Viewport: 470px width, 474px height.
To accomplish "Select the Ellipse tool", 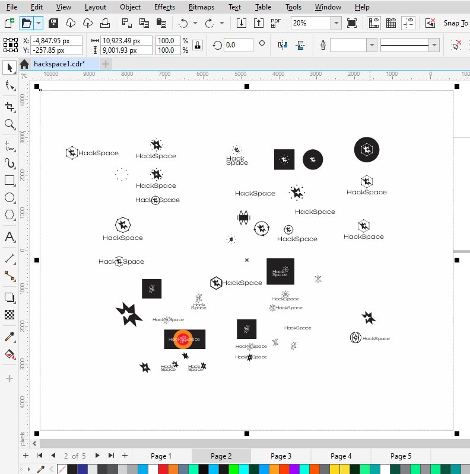I will [9, 198].
